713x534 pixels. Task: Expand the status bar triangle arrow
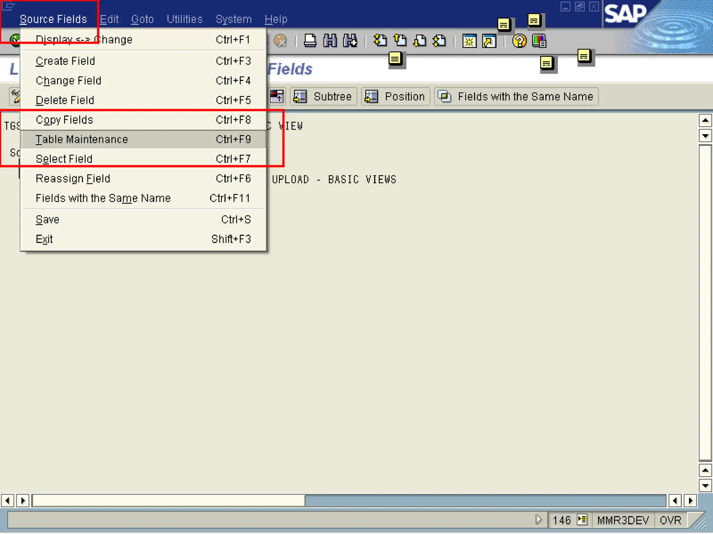tap(538, 520)
